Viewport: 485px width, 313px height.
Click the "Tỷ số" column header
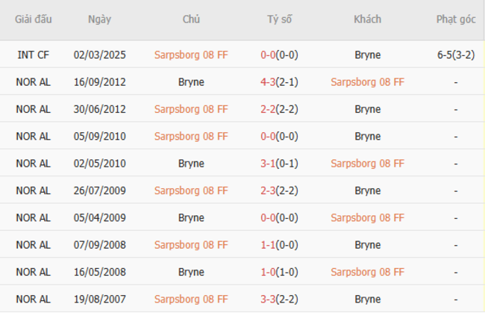click(279, 19)
